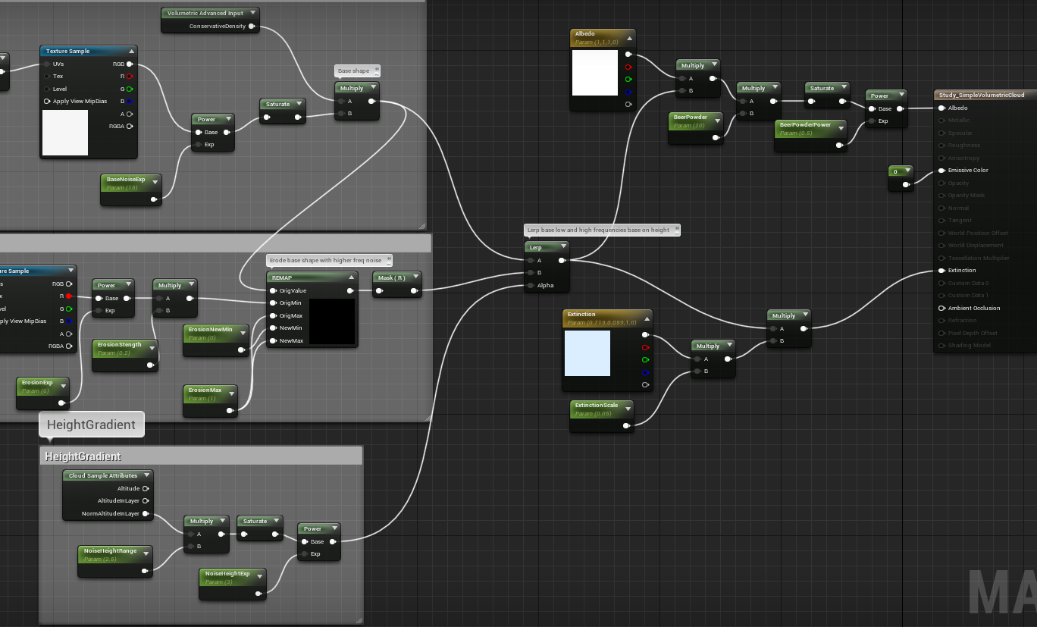The image size is (1037, 627).
Task: Toggle pin on Erode base shape comment bubble
Action: (x=388, y=260)
